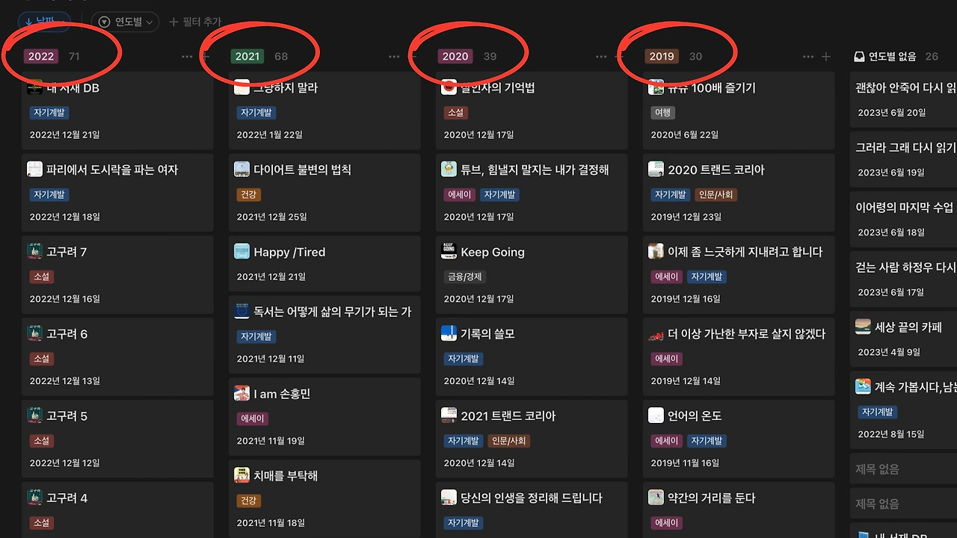Open the 언어의 온도 book card
The image size is (957, 538).
[x=739, y=439]
